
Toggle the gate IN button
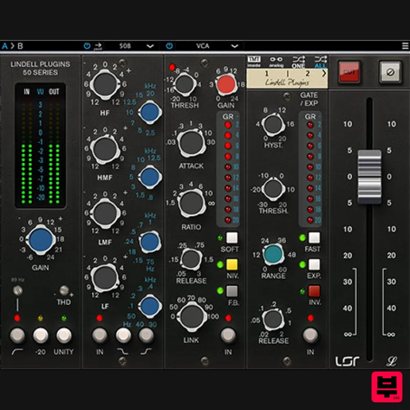311,335
